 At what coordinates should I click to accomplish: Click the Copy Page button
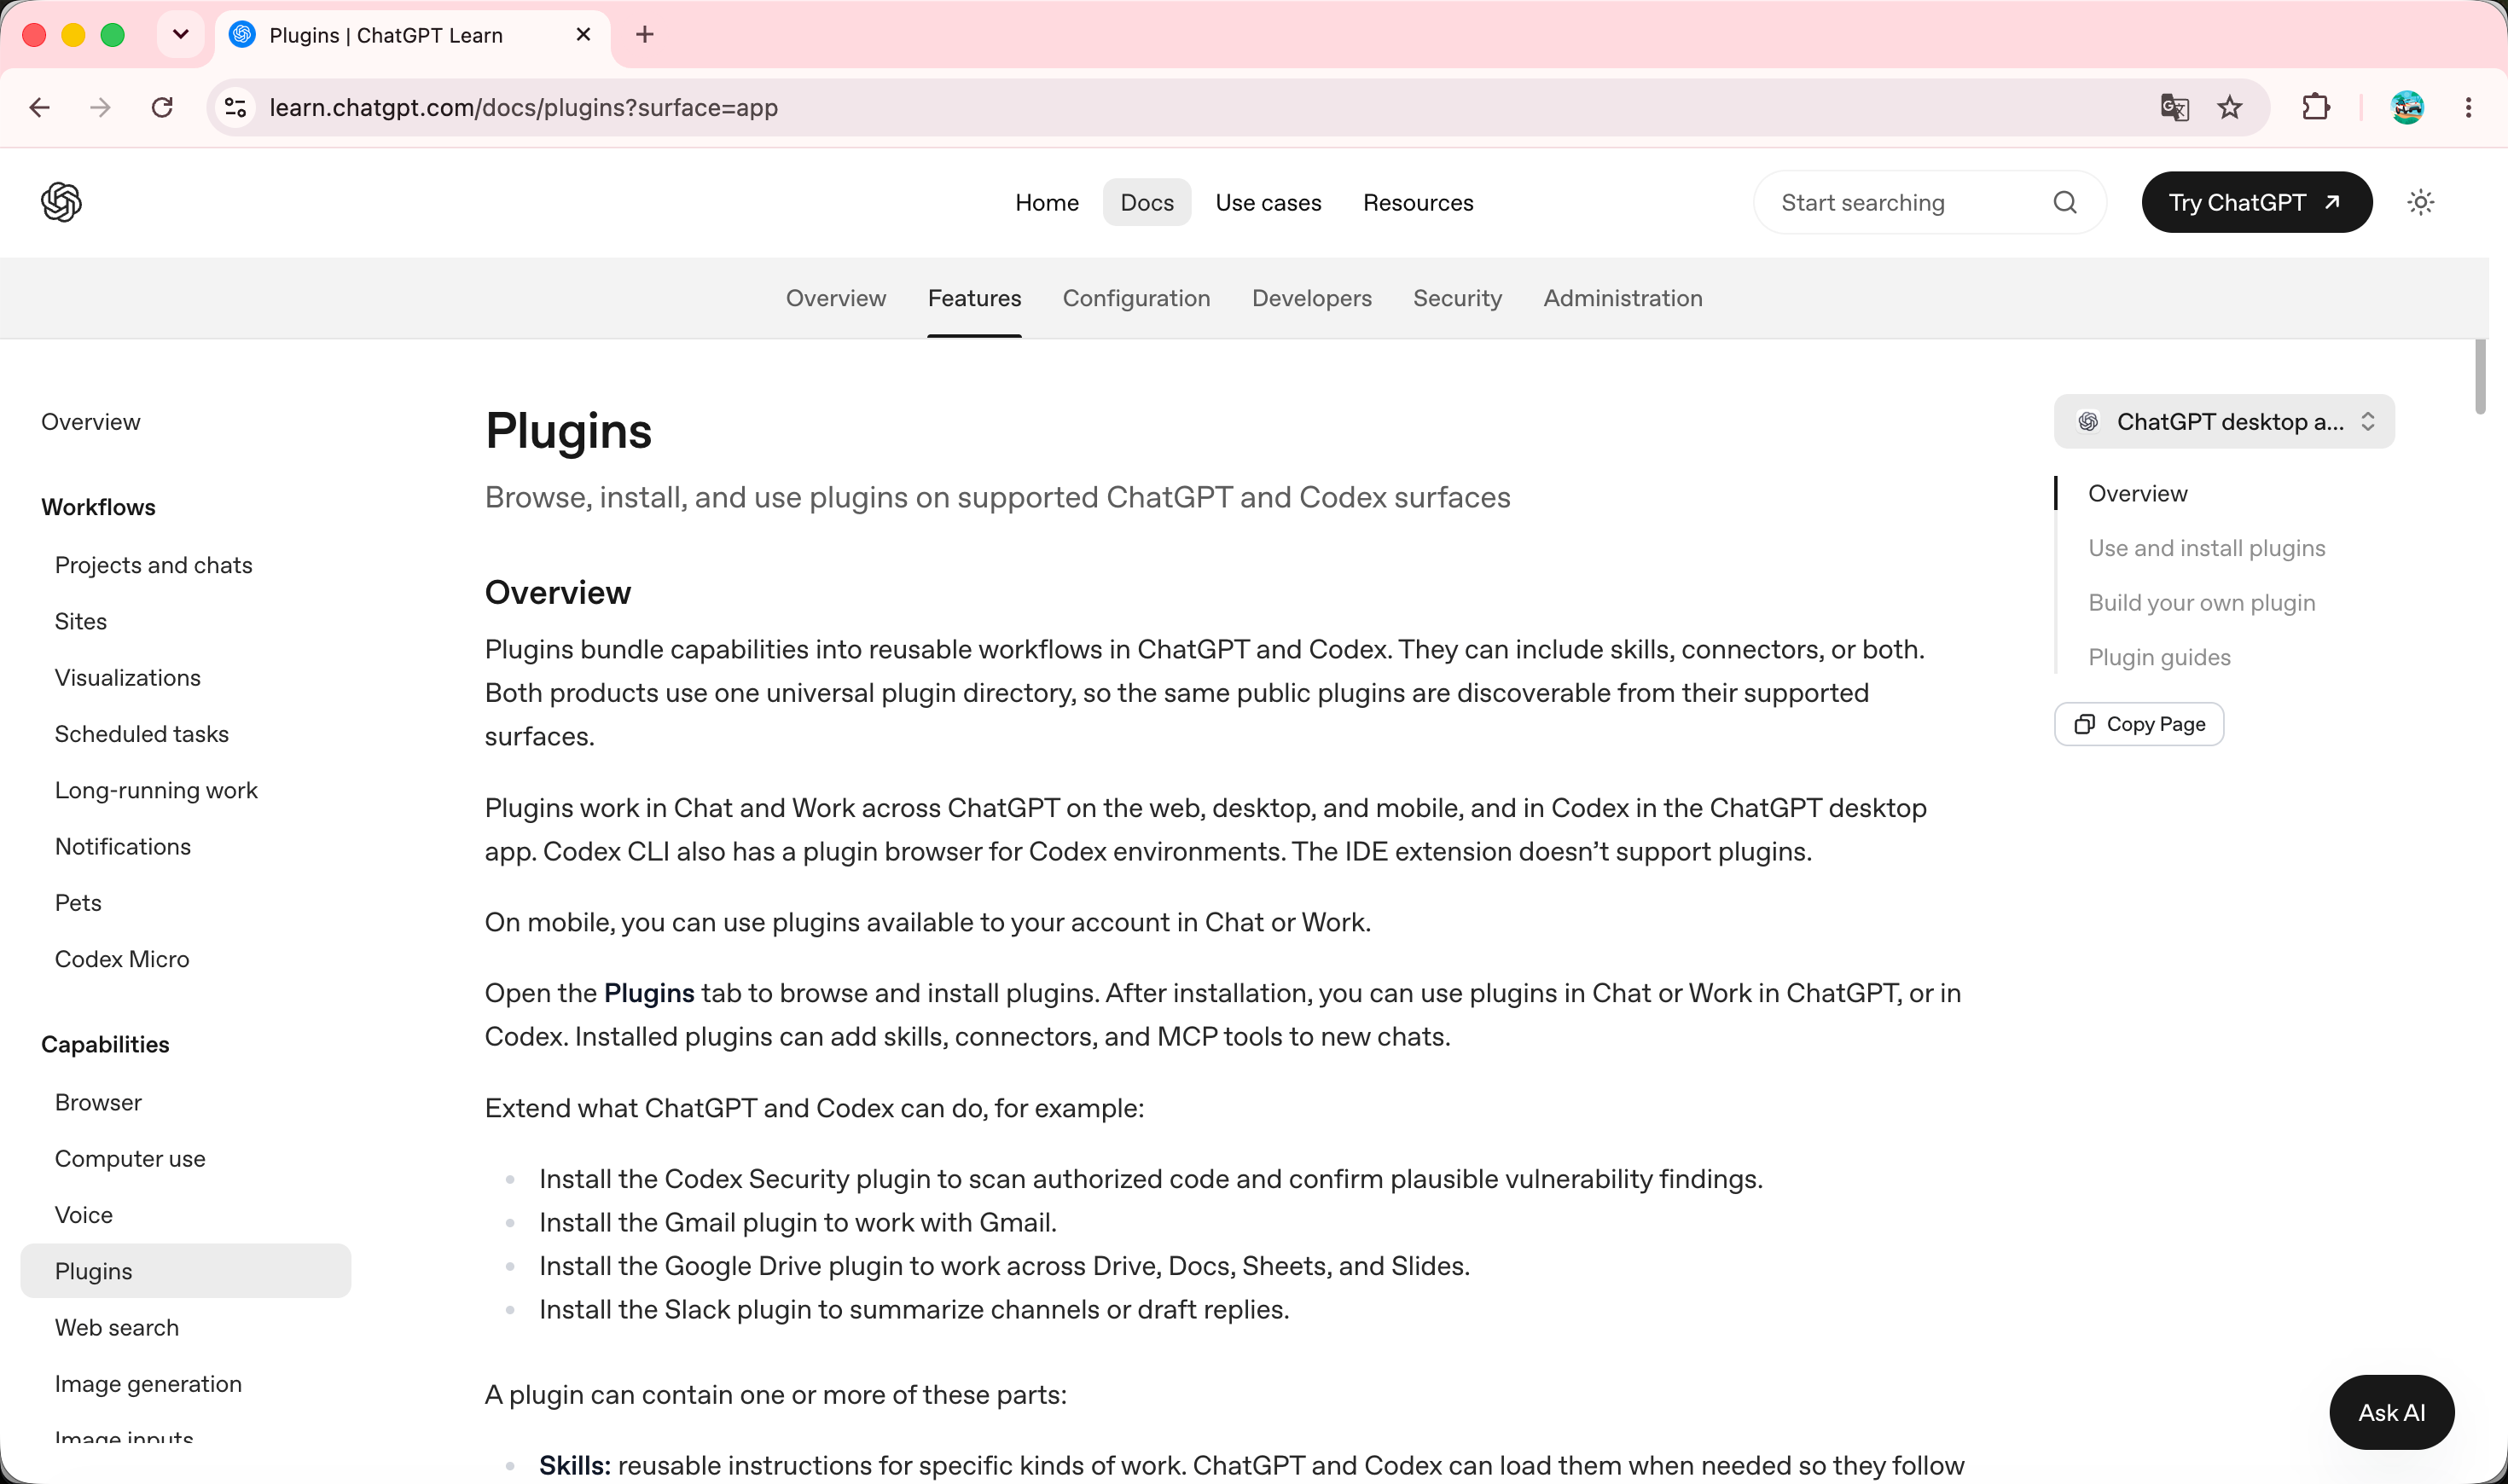coord(2139,724)
